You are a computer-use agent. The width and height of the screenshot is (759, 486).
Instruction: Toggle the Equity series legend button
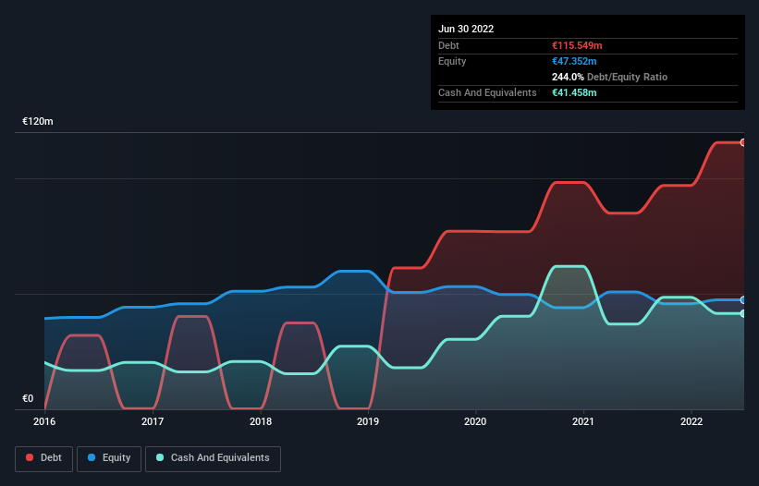[109, 458]
